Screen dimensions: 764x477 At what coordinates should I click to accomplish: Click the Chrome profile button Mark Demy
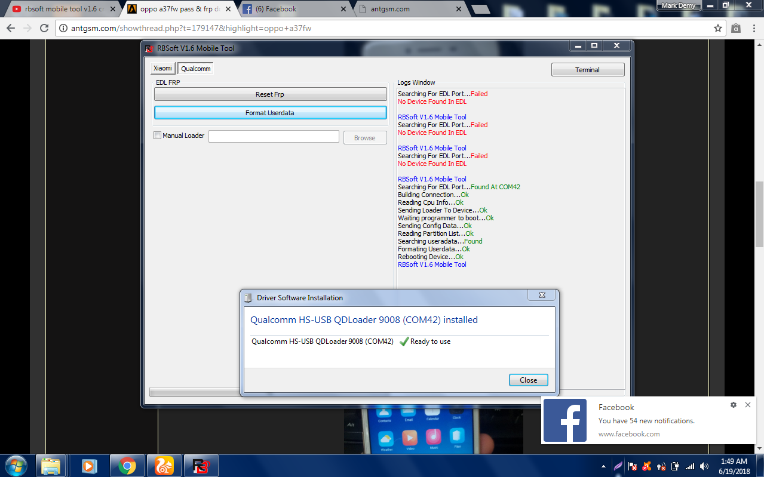coord(679,5)
